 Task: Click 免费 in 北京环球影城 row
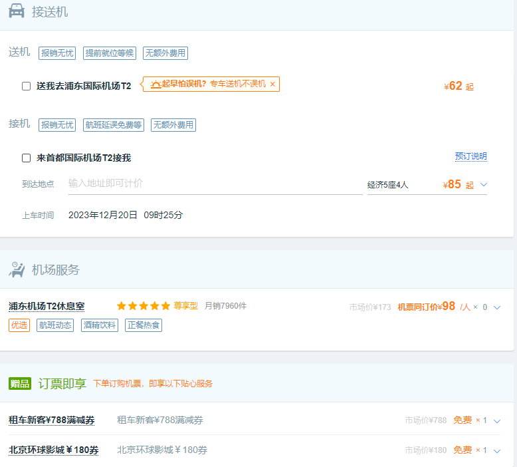coord(463,450)
